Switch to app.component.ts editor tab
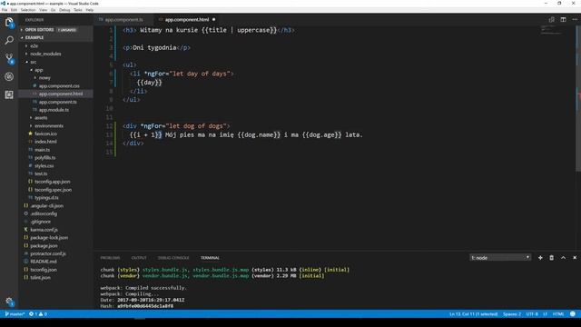581x327 pixels. point(123,20)
